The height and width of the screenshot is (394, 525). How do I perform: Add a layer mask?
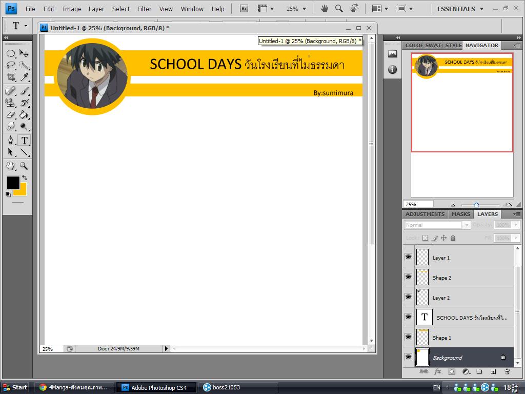pyautogui.click(x=452, y=371)
